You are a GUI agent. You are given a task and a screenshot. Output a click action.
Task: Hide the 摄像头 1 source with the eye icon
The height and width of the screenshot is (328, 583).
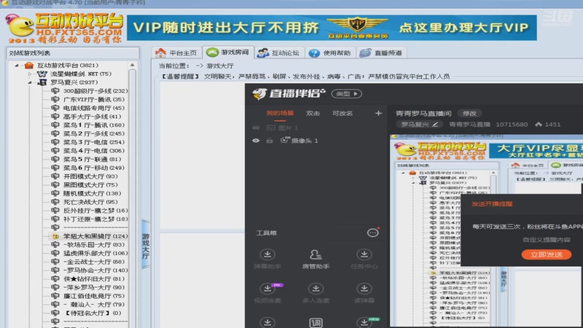tap(256, 141)
